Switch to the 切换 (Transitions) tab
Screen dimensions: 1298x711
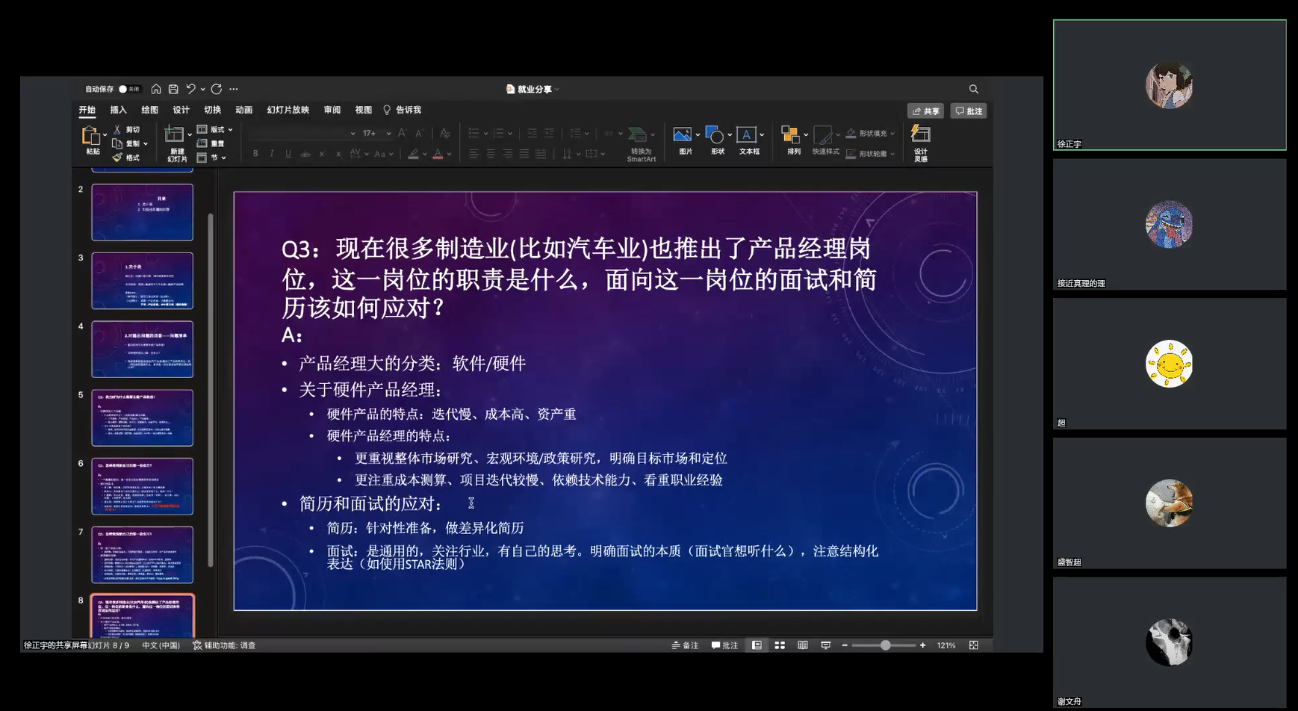(x=212, y=110)
